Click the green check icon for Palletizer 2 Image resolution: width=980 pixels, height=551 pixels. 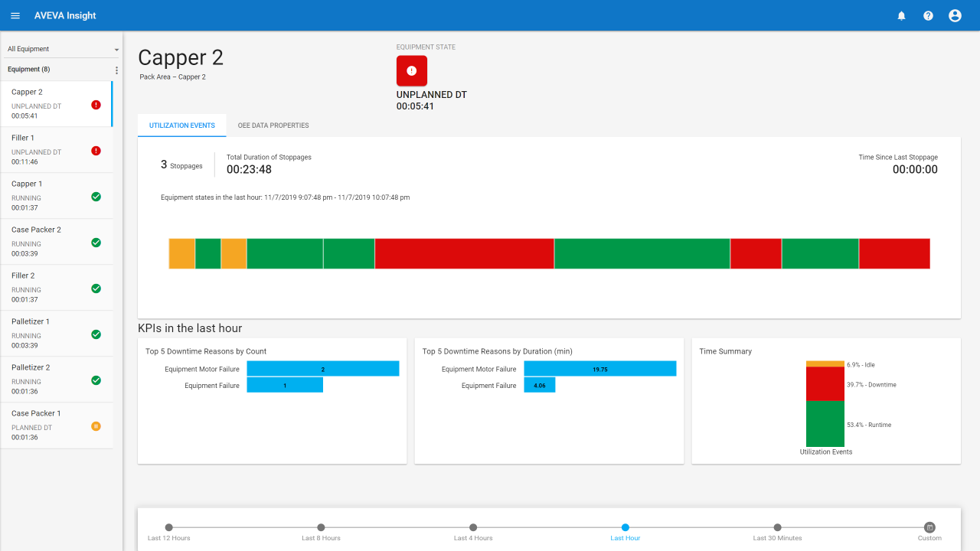(96, 380)
